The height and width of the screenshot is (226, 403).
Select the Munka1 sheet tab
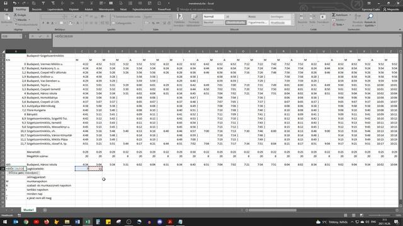28,210
